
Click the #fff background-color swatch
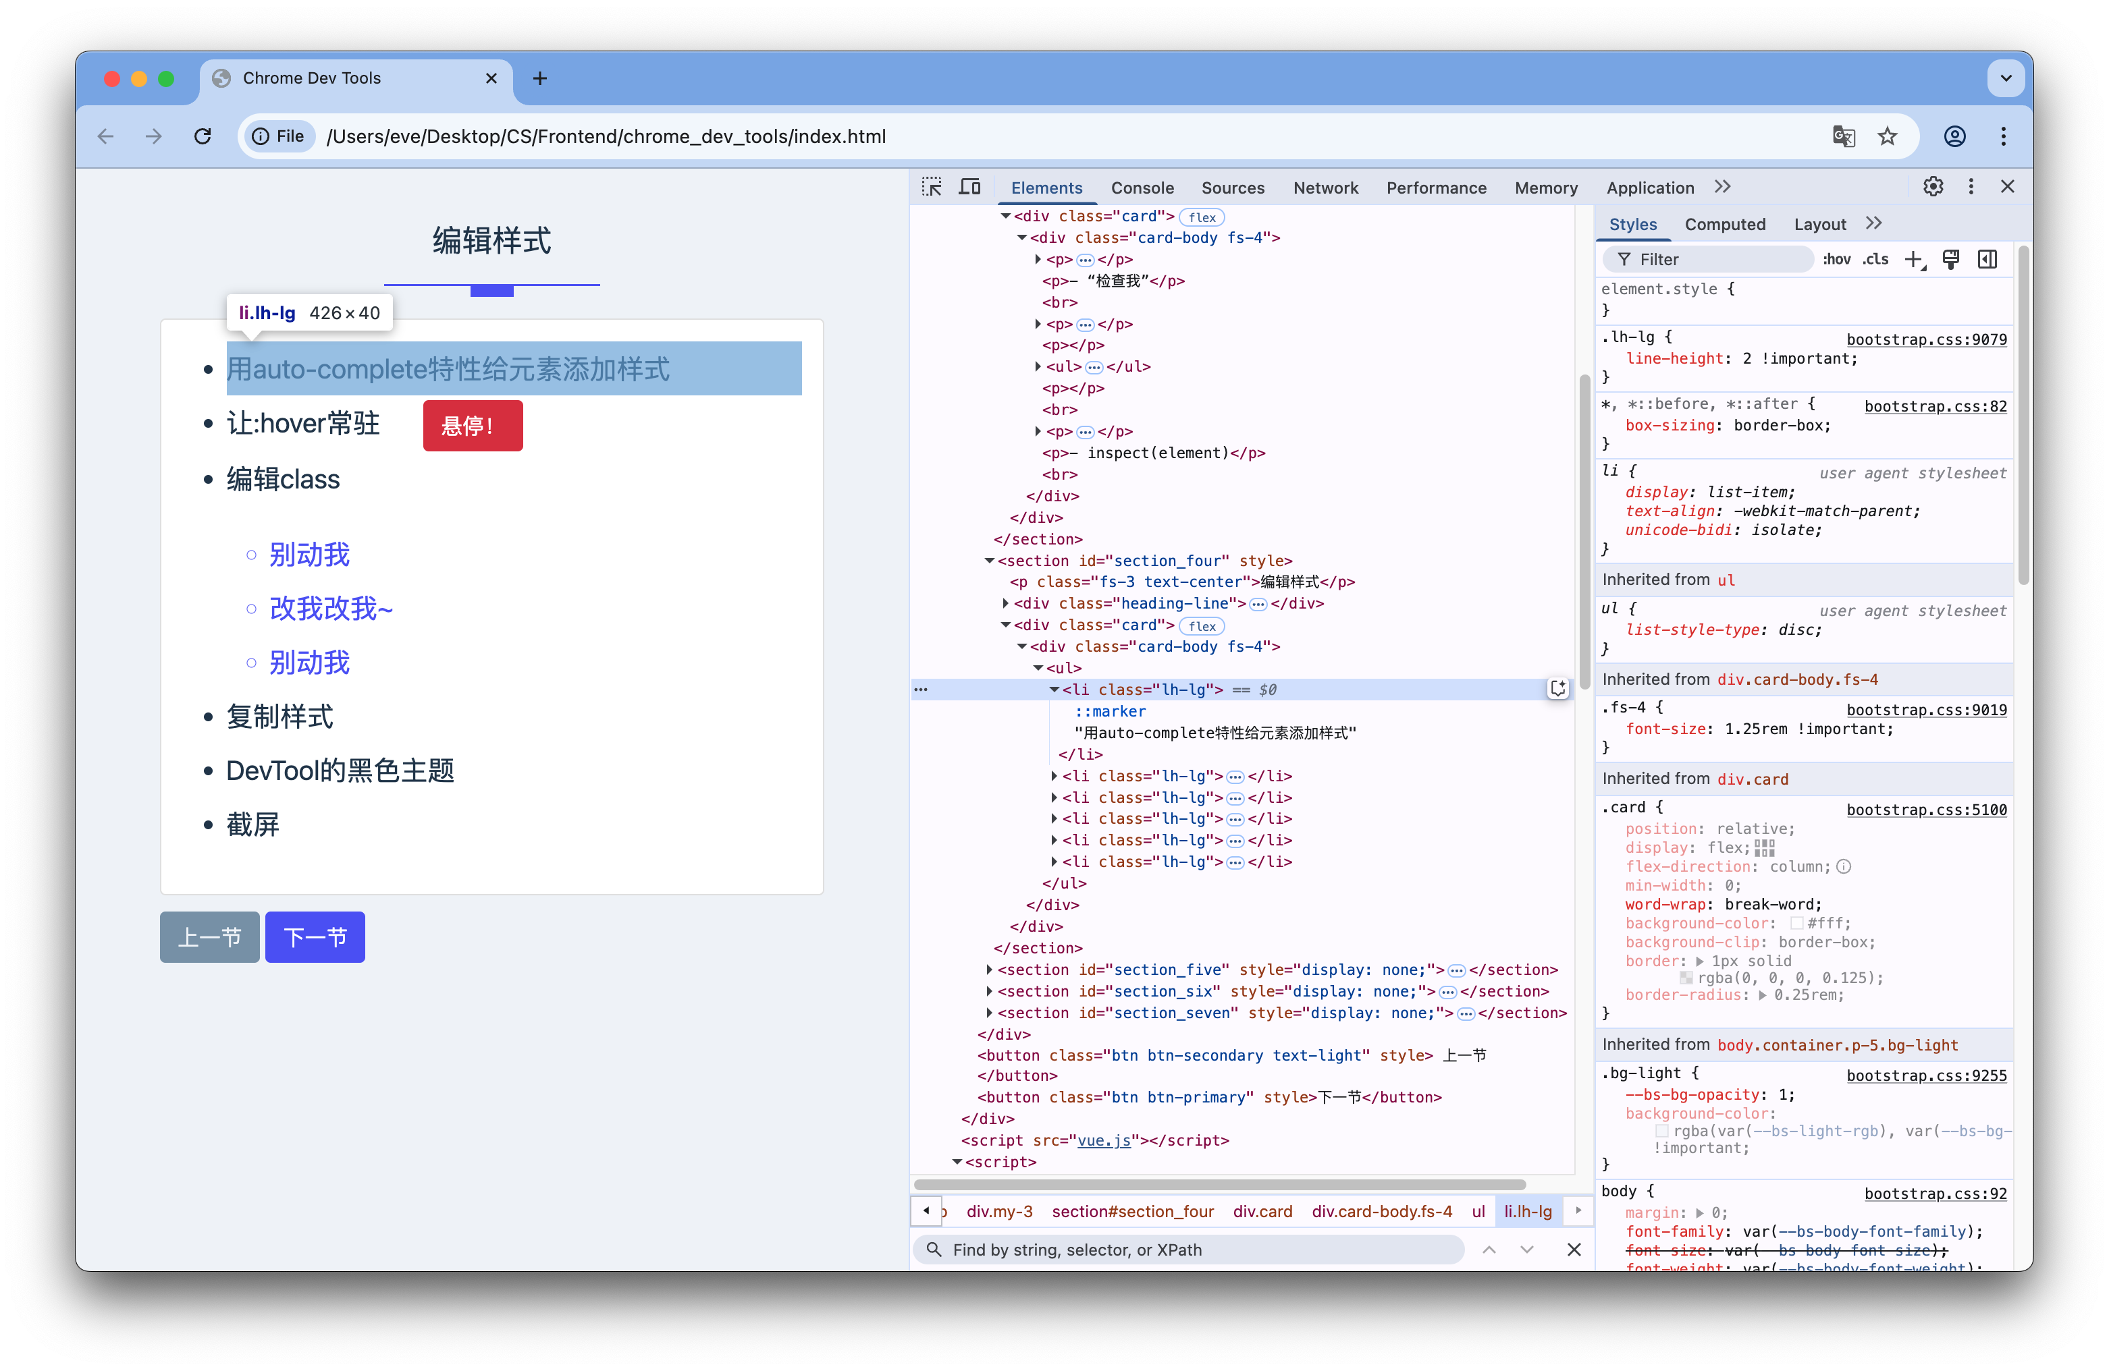tap(1796, 924)
